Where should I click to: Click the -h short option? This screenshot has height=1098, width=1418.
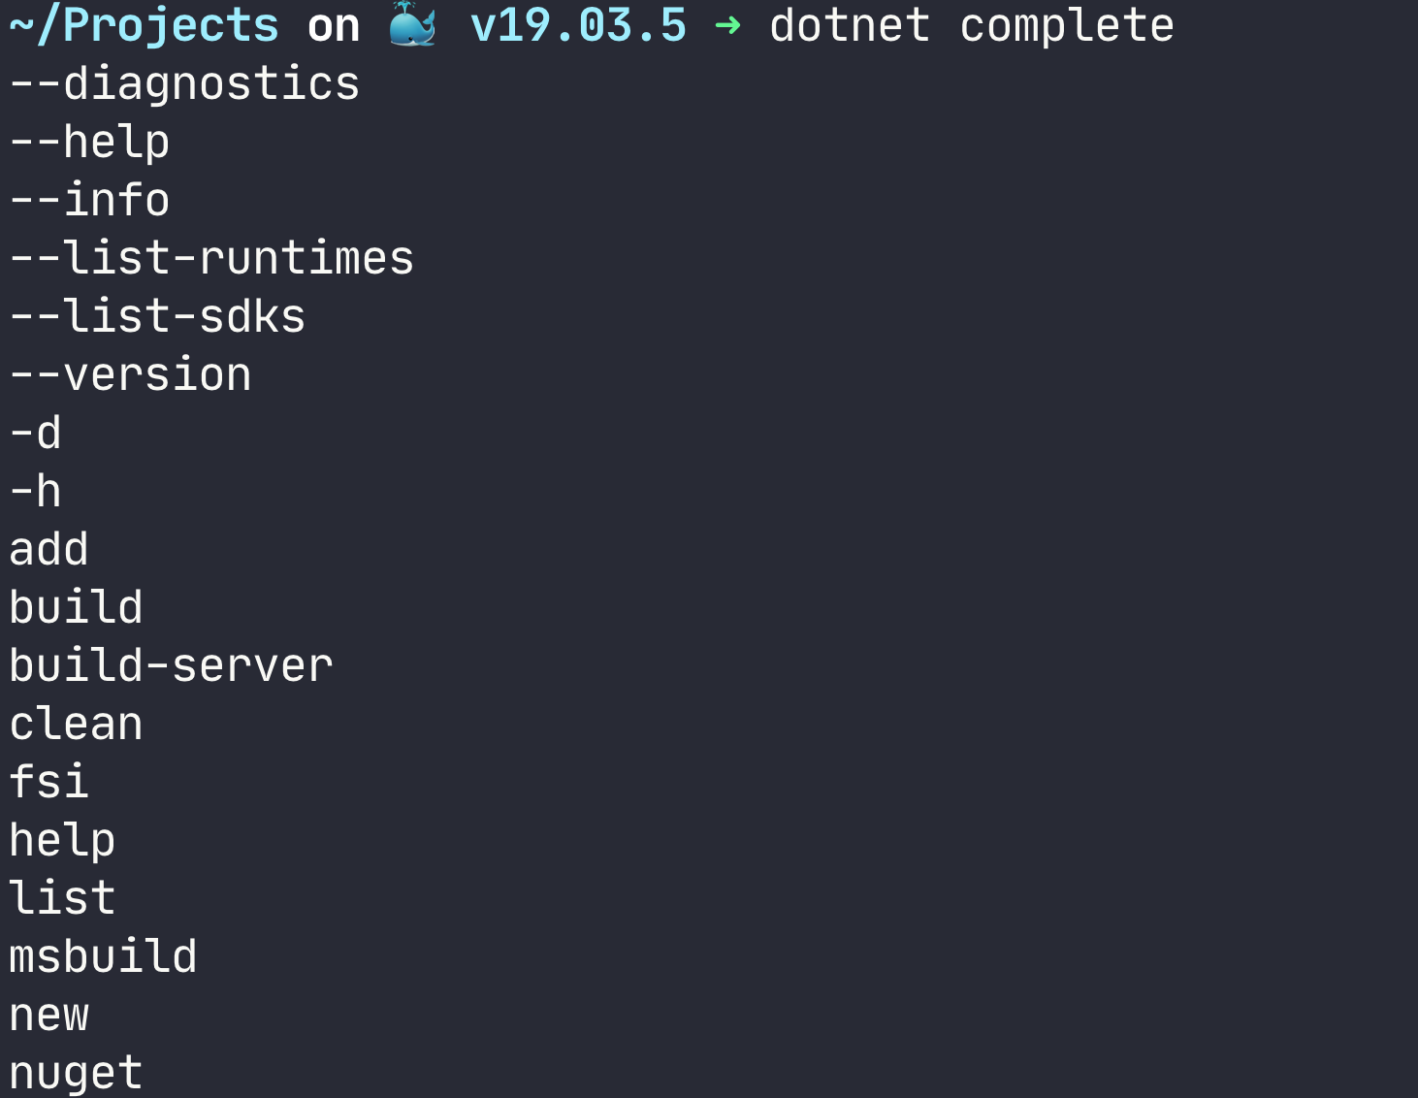point(36,492)
